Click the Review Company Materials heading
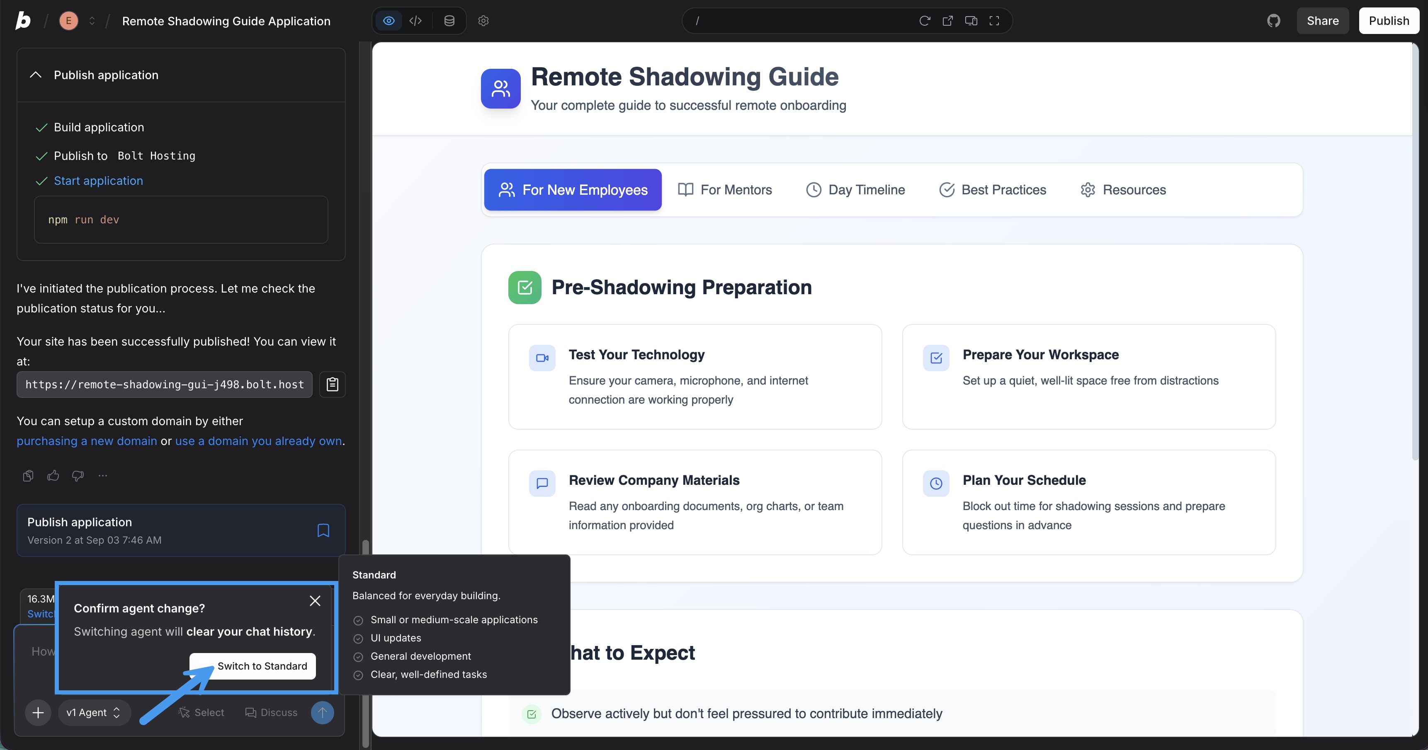Viewport: 1428px width, 750px height. 654,480
